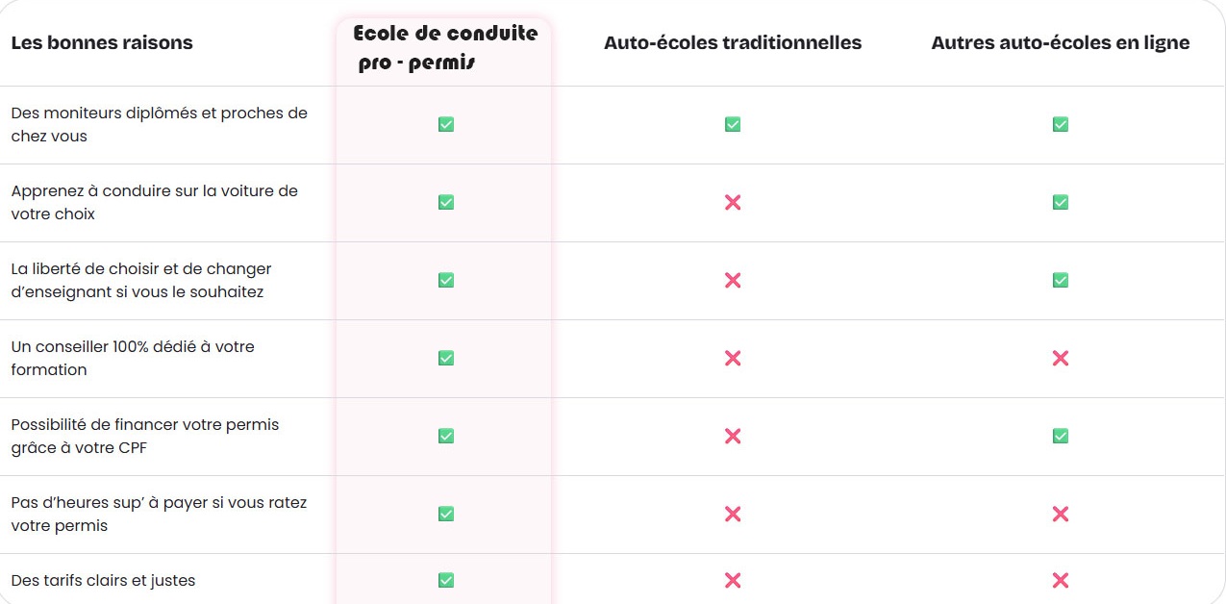Click green check for CPF financing under pro-permis
Image resolution: width=1226 pixels, height=604 pixels.
tap(445, 436)
